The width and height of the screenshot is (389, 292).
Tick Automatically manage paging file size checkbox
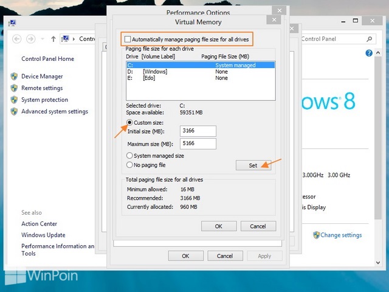click(x=128, y=39)
